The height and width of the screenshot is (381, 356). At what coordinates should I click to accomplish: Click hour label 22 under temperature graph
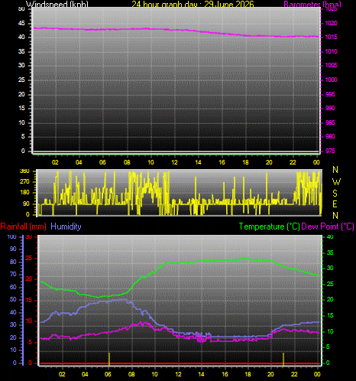[x=294, y=374]
